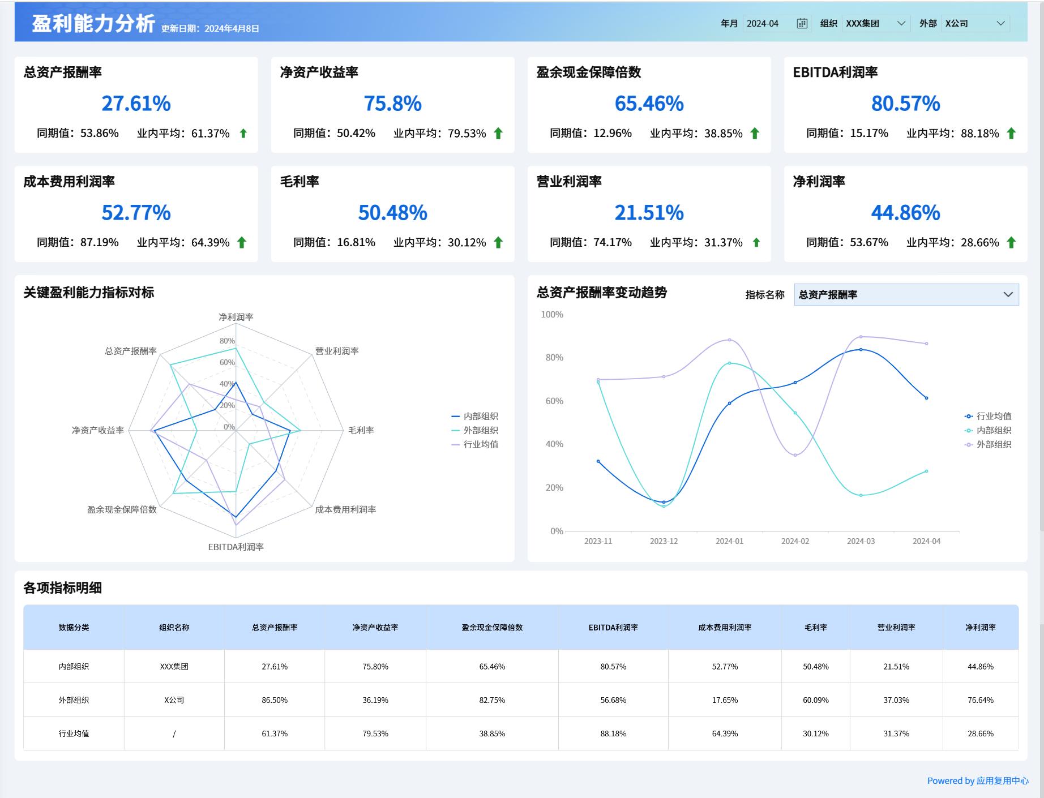Click the green up arrow on 营业利润率 card
The width and height of the screenshot is (1044, 798).
tap(757, 242)
